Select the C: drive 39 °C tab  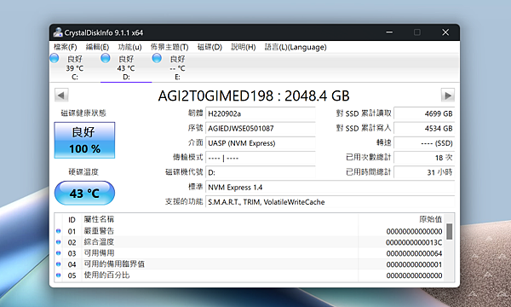pos(75,67)
